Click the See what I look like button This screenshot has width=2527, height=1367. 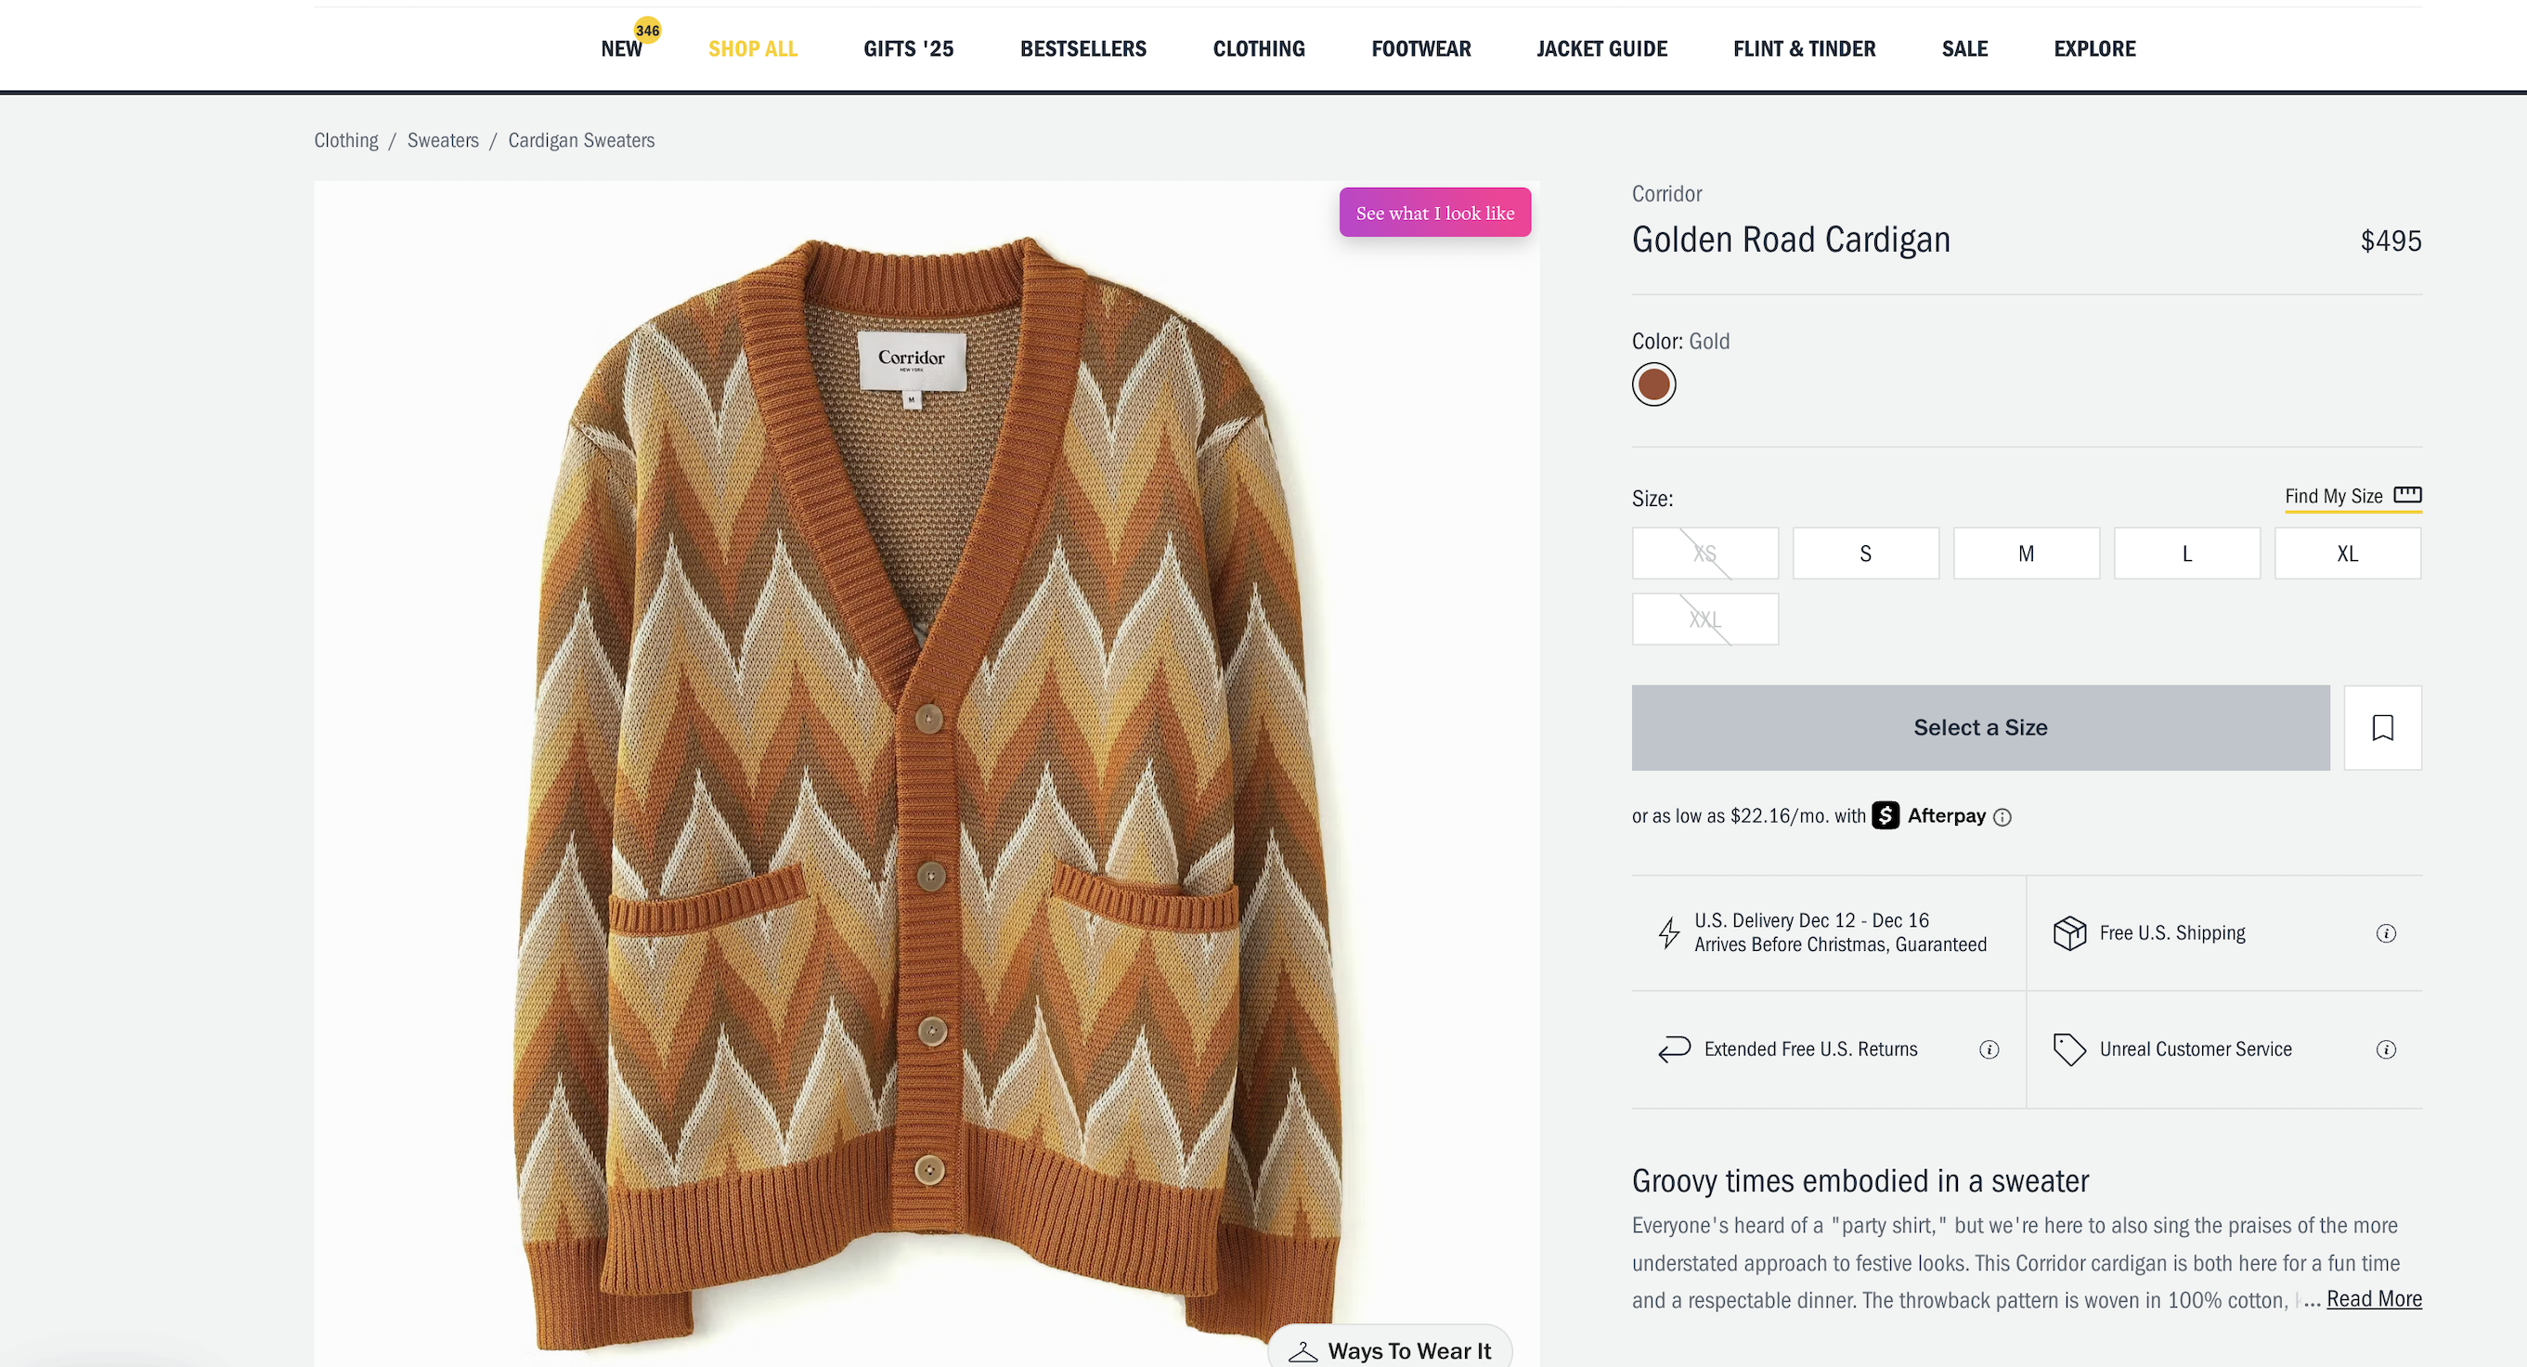(1434, 213)
